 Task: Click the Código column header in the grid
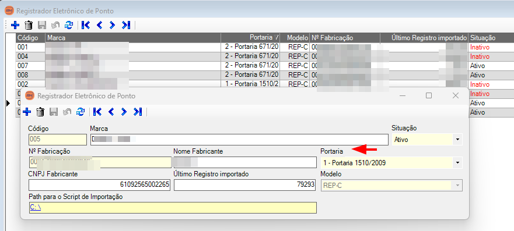pos(30,38)
